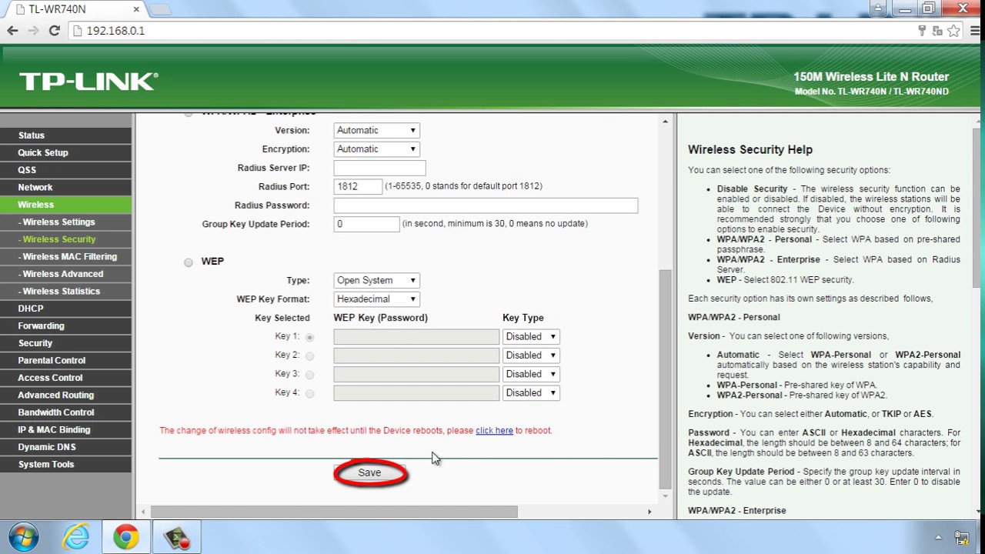Open the QSS menu
Viewport: 985px width, 554px height.
click(65, 170)
